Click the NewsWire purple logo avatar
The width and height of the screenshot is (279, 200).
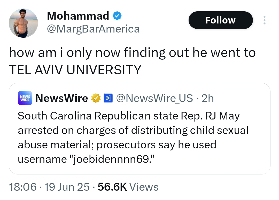click(25, 98)
